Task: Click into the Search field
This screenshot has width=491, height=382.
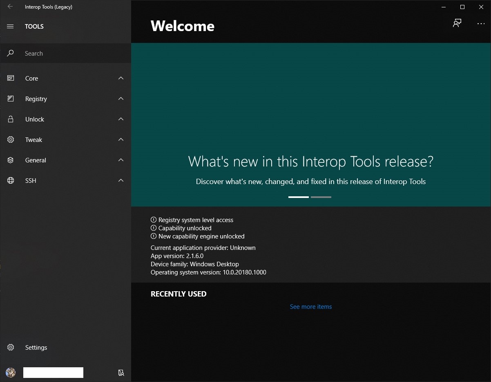Action: point(65,53)
